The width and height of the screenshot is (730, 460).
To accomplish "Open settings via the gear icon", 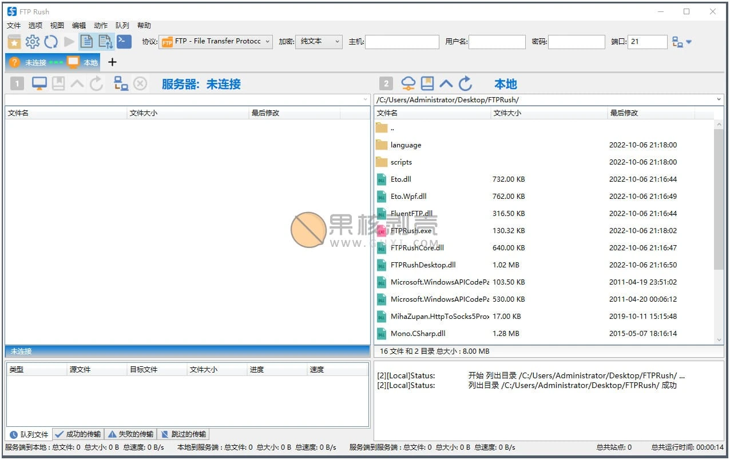I will click(33, 42).
